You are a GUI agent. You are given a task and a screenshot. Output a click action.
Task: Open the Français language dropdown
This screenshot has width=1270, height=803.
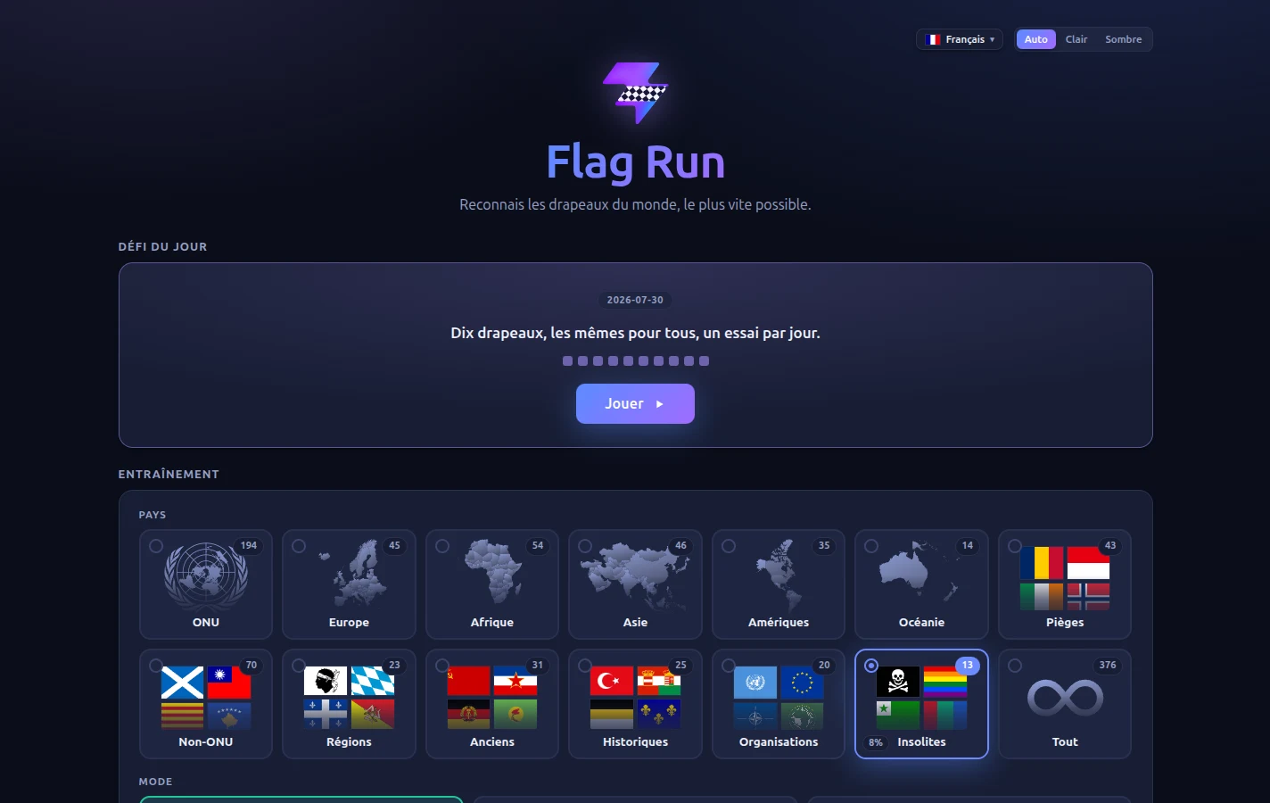tap(960, 39)
